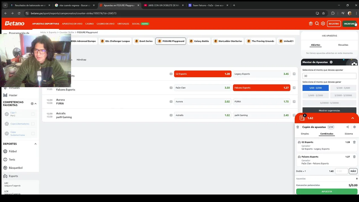Open stats icon beside Falcons Esports 1.27 odds
The width and height of the screenshot is (359, 202).
[x=294, y=88]
